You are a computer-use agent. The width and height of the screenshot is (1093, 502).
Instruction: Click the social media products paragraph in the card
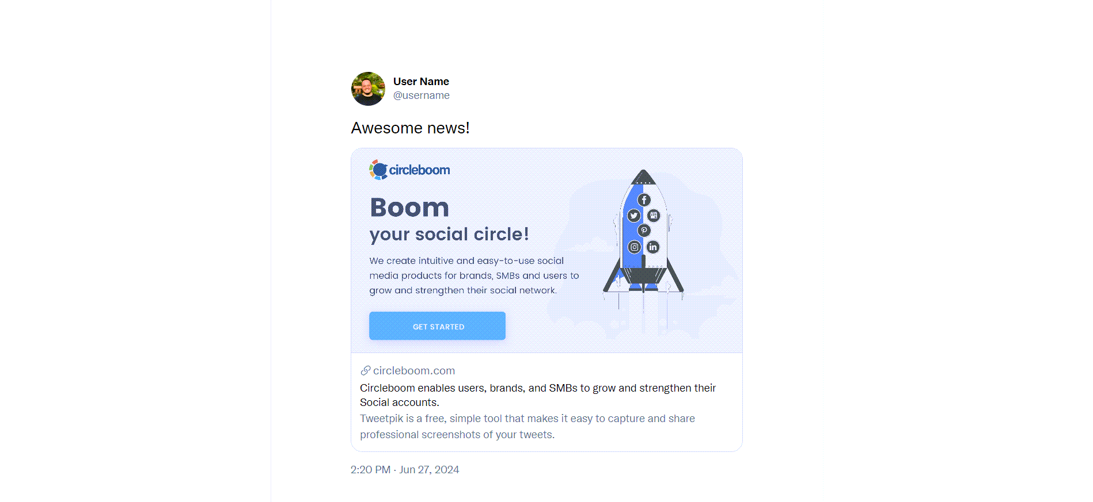click(473, 275)
